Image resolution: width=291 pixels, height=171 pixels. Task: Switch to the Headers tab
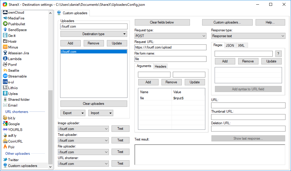pos(161,66)
